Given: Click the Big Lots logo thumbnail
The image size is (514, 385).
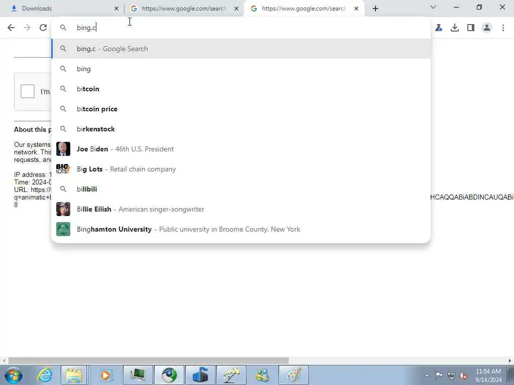Looking at the screenshot, I should point(63,169).
